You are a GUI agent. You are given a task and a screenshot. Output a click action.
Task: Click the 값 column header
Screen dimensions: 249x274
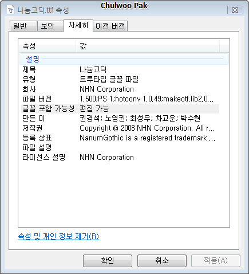(x=147, y=46)
